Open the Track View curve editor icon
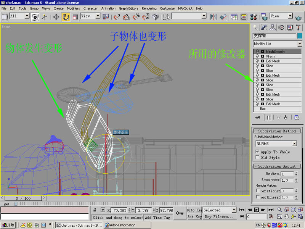Viewport: 305px width, 229px height. click(234, 17)
